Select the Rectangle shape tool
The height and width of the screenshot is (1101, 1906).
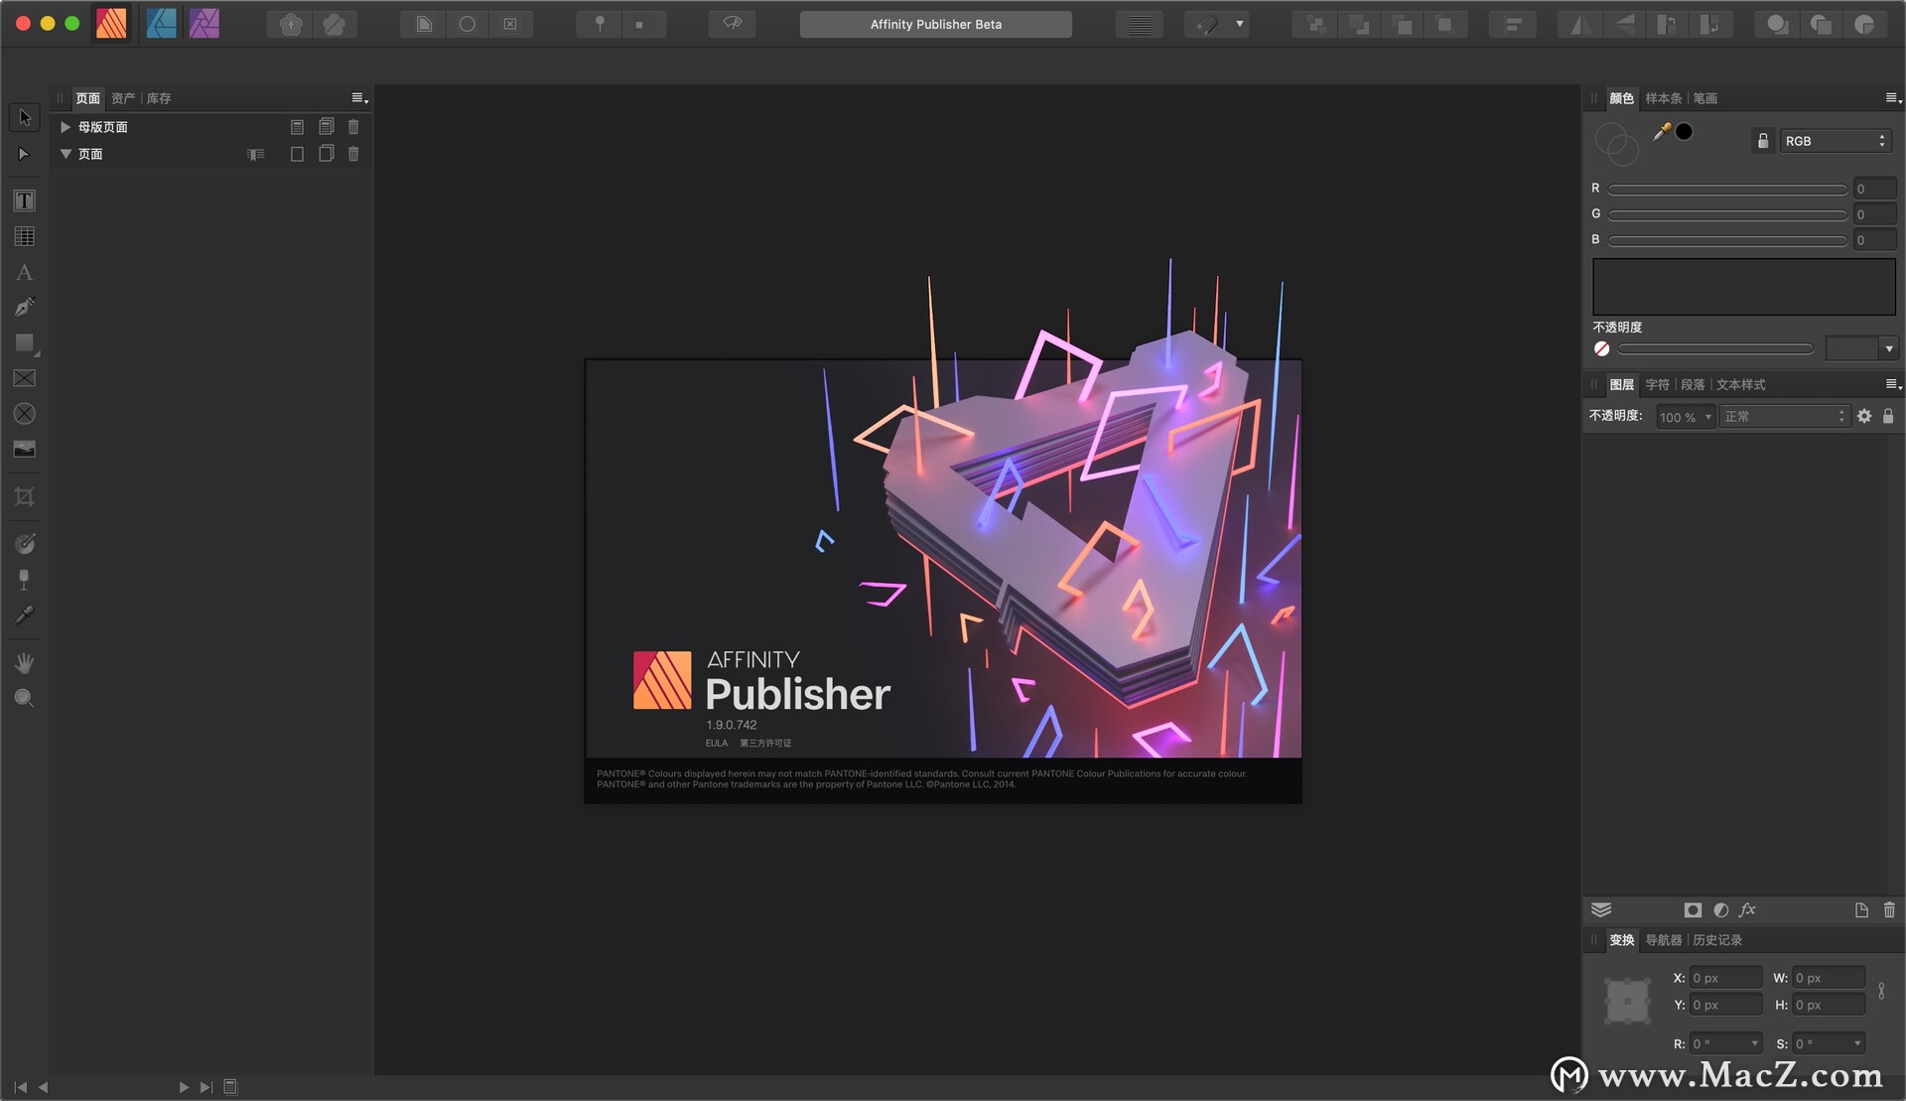(25, 343)
